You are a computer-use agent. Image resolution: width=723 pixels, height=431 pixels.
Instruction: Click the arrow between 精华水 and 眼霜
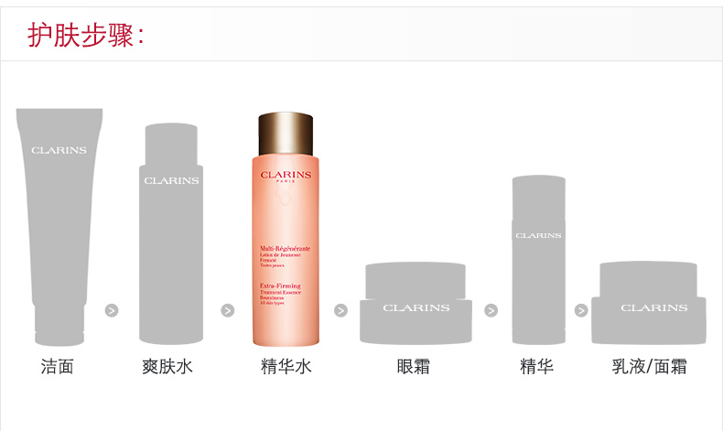(340, 310)
